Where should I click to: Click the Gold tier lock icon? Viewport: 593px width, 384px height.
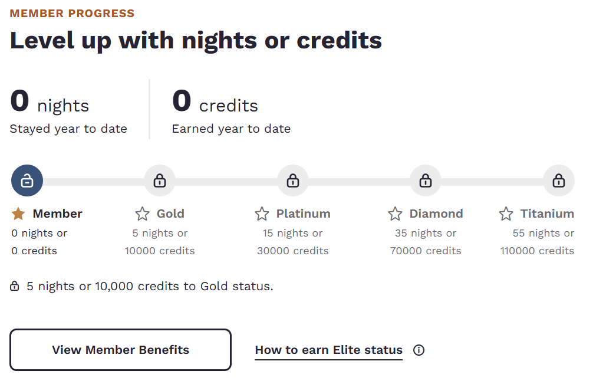pyautogui.click(x=160, y=181)
